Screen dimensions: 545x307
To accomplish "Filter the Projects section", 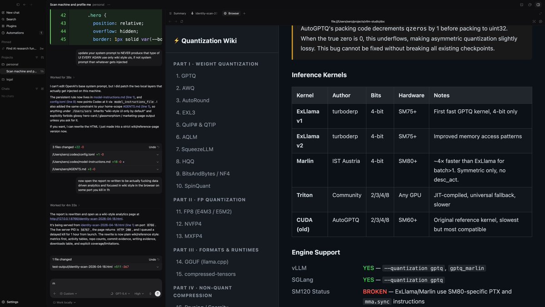I will click(x=36, y=58).
